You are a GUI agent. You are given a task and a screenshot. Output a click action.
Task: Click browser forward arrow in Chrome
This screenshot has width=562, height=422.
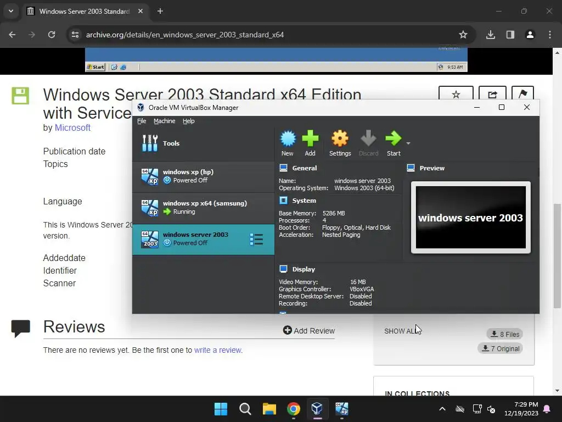[32, 35]
